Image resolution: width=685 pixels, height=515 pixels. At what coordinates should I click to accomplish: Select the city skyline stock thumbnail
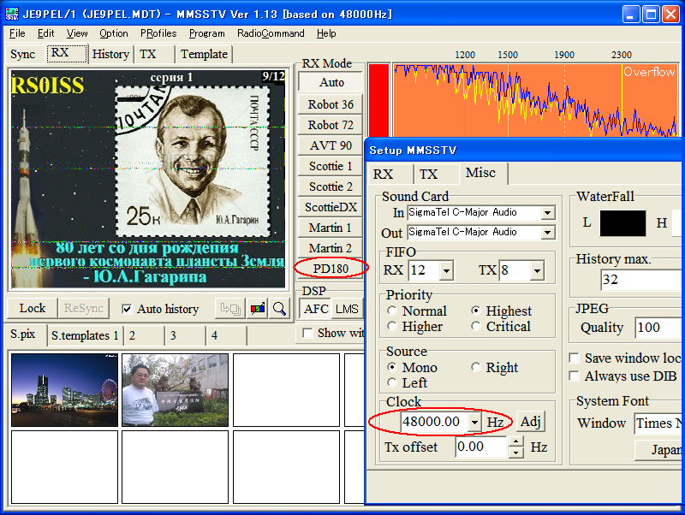[65, 390]
